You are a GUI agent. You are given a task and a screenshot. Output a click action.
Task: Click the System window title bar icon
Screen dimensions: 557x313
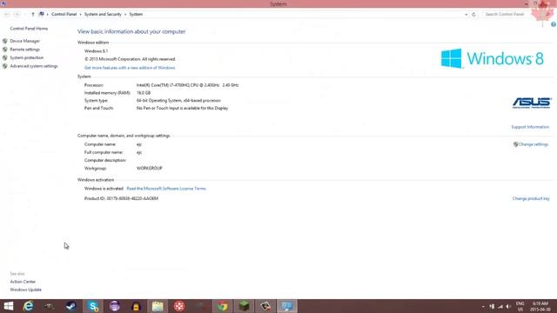[3, 3]
